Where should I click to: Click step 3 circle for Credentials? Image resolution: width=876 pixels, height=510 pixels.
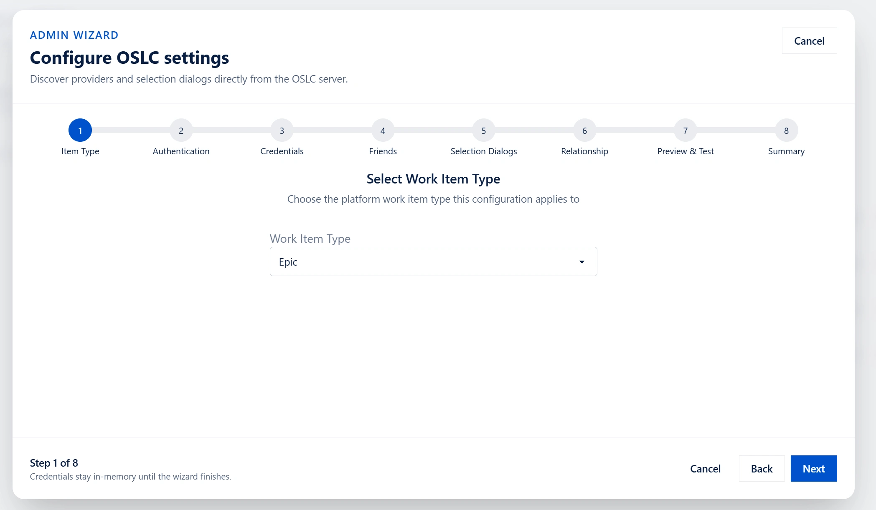[x=282, y=131]
